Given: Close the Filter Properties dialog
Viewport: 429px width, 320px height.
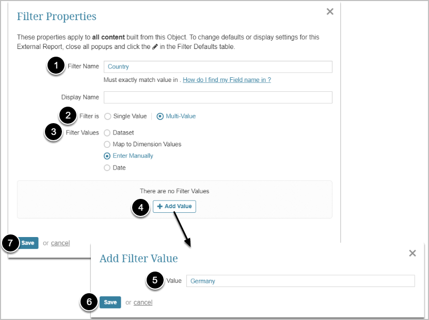Looking at the screenshot, I should point(330,11).
